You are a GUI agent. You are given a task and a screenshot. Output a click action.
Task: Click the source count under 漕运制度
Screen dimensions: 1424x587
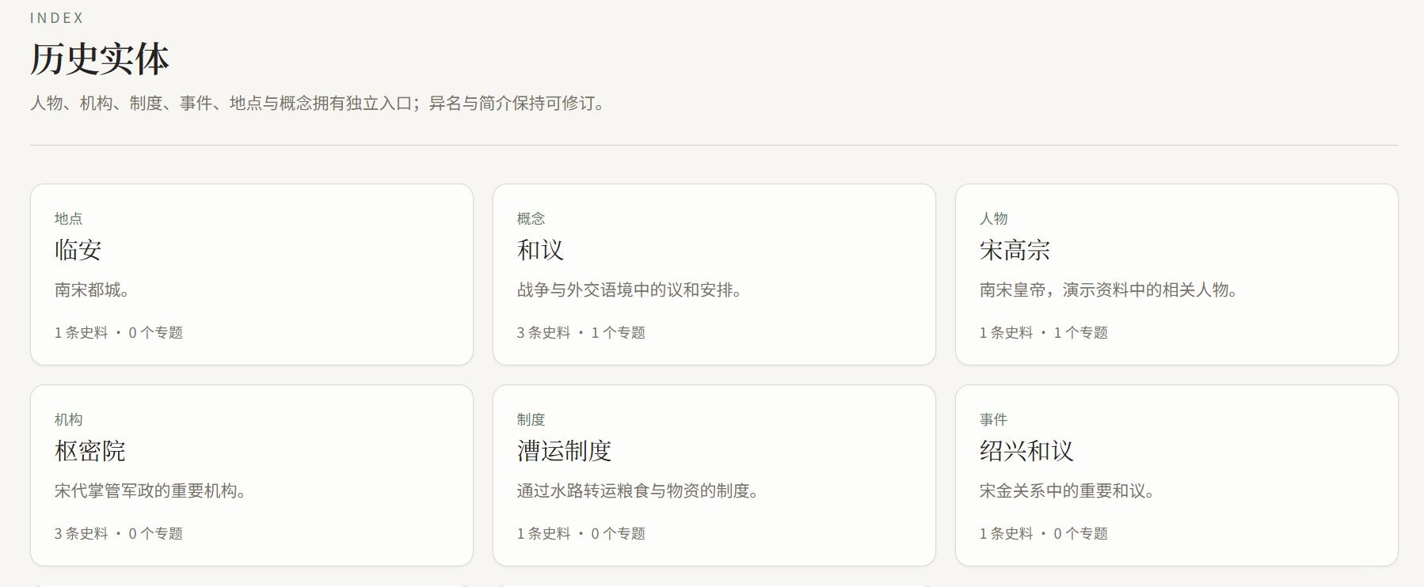(x=544, y=534)
